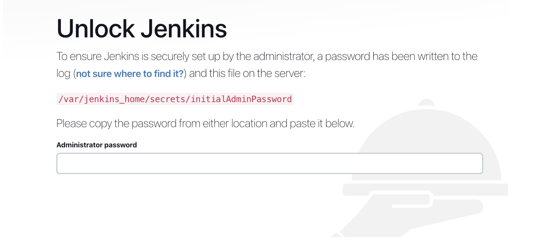Viewport: 555px width, 248px height.
Task: Click 'and this file on the server' text
Action: 247,73
